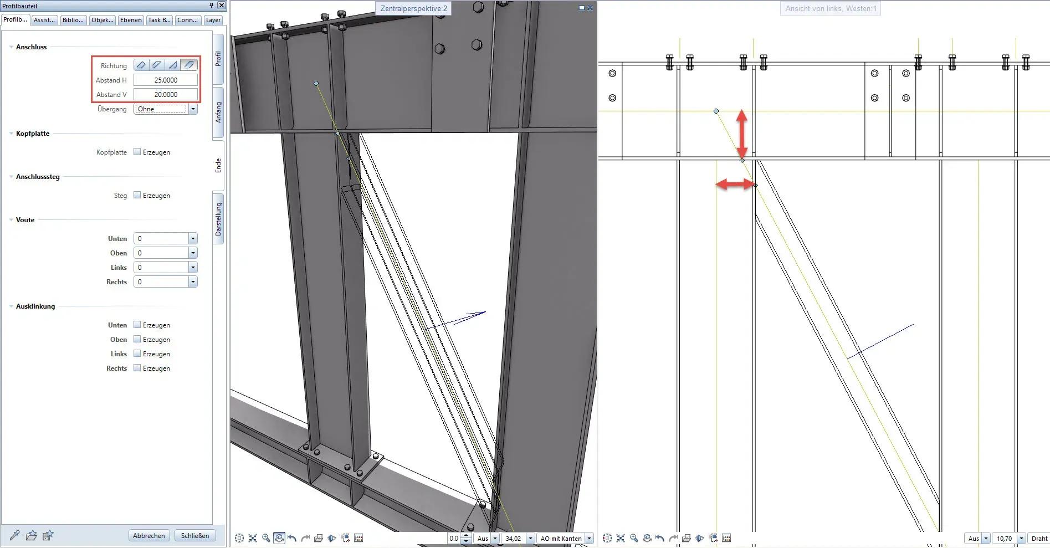Switch to the Ebenen tab
Image resolution: width=1050 pixels, height=548 pixels.
131,19
